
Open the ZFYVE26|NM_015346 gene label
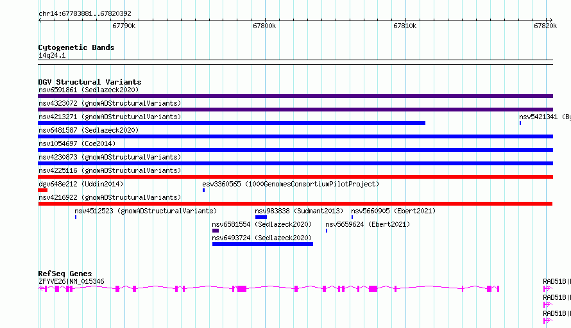tap(71, 281)
